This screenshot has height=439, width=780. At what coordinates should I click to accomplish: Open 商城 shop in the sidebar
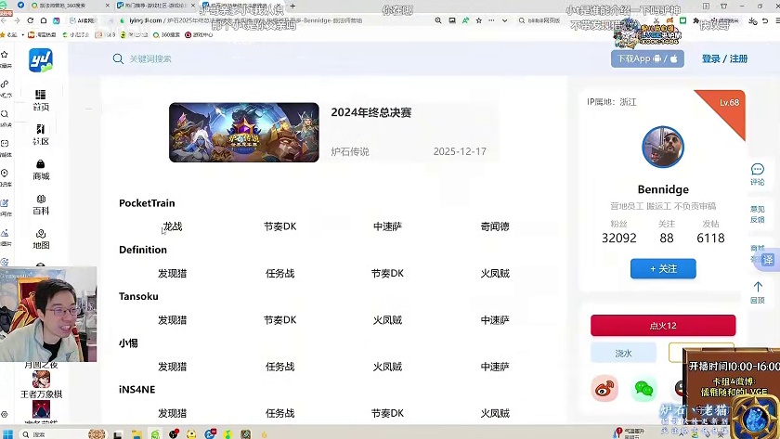coord(41,170)
